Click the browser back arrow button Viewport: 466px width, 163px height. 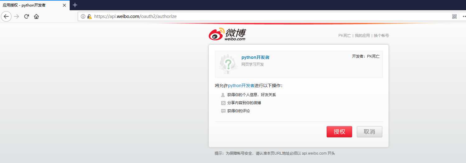[x=6, y=16]
